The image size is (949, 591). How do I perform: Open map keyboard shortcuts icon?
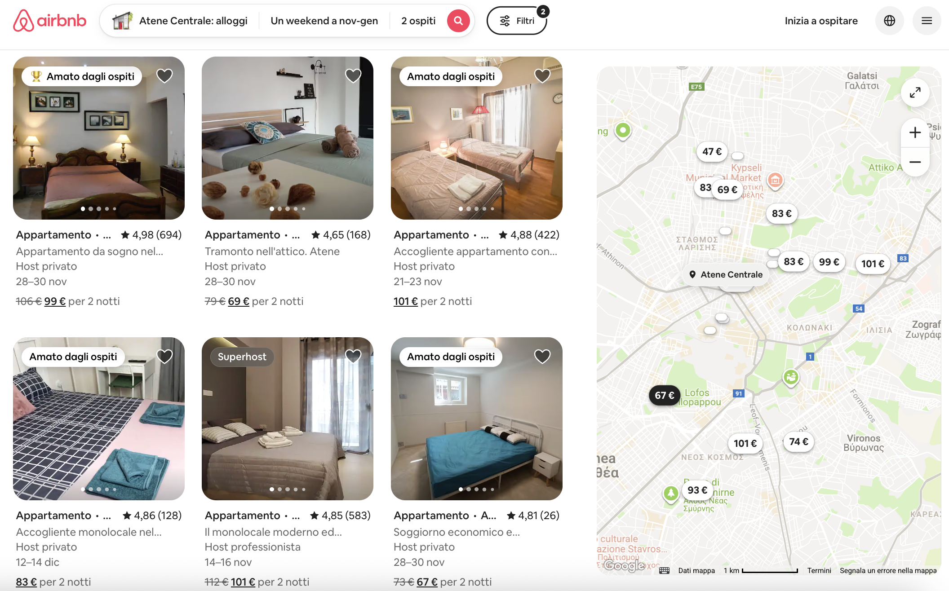(x=664, y=570)
